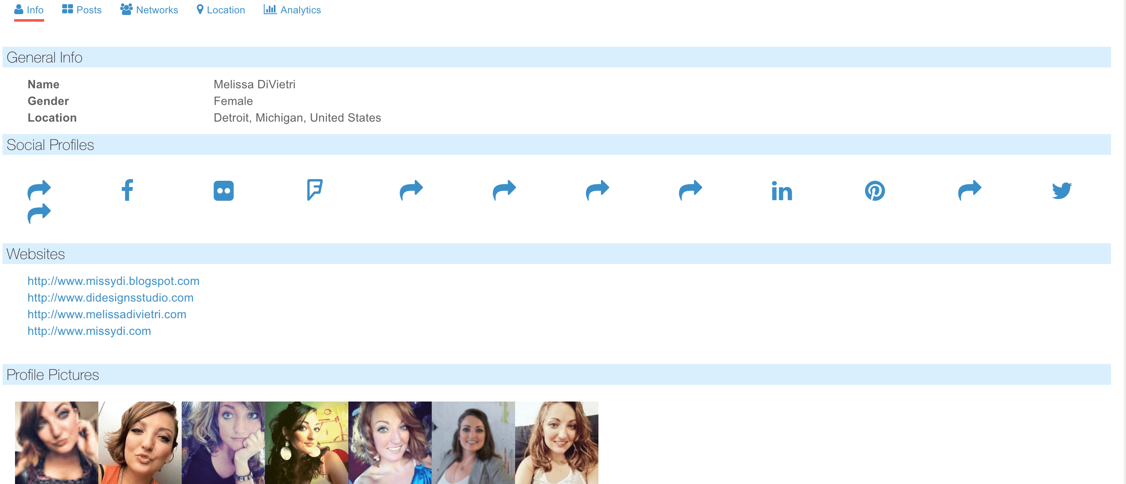Image resolution: width=1126 pixels, height=484 pixels.
Task: Open the Facebook social profile icon
Action: pos(127,190)
